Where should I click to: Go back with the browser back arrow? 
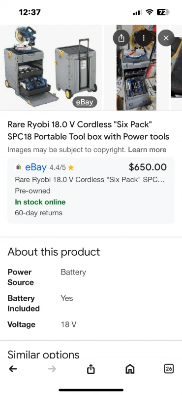tap(13, 369)
